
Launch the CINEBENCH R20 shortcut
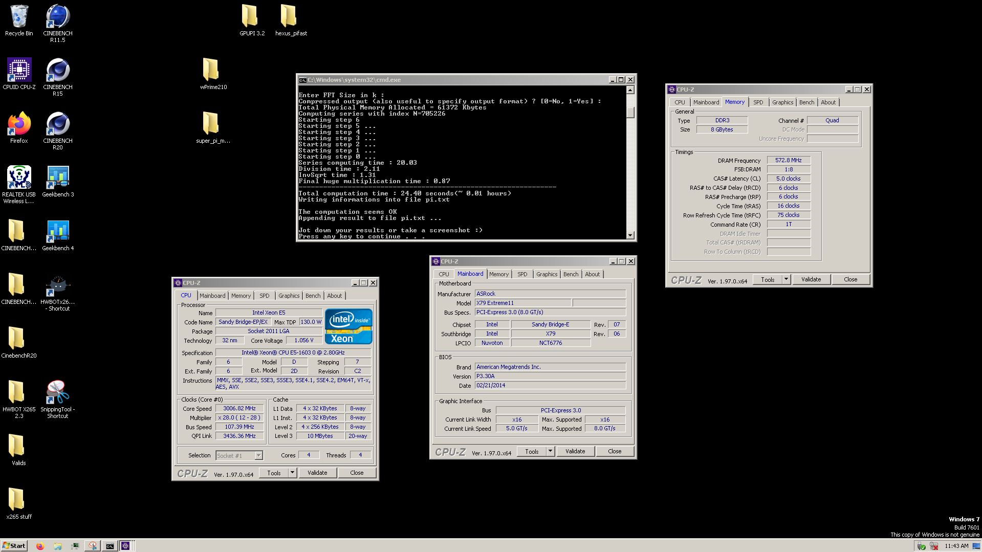[x=58, y=130]
